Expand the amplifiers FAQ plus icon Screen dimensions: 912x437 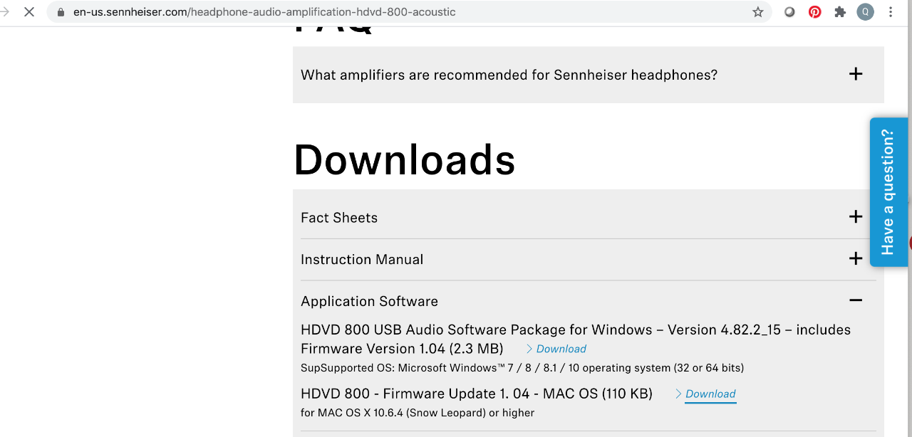click(856, 74)
